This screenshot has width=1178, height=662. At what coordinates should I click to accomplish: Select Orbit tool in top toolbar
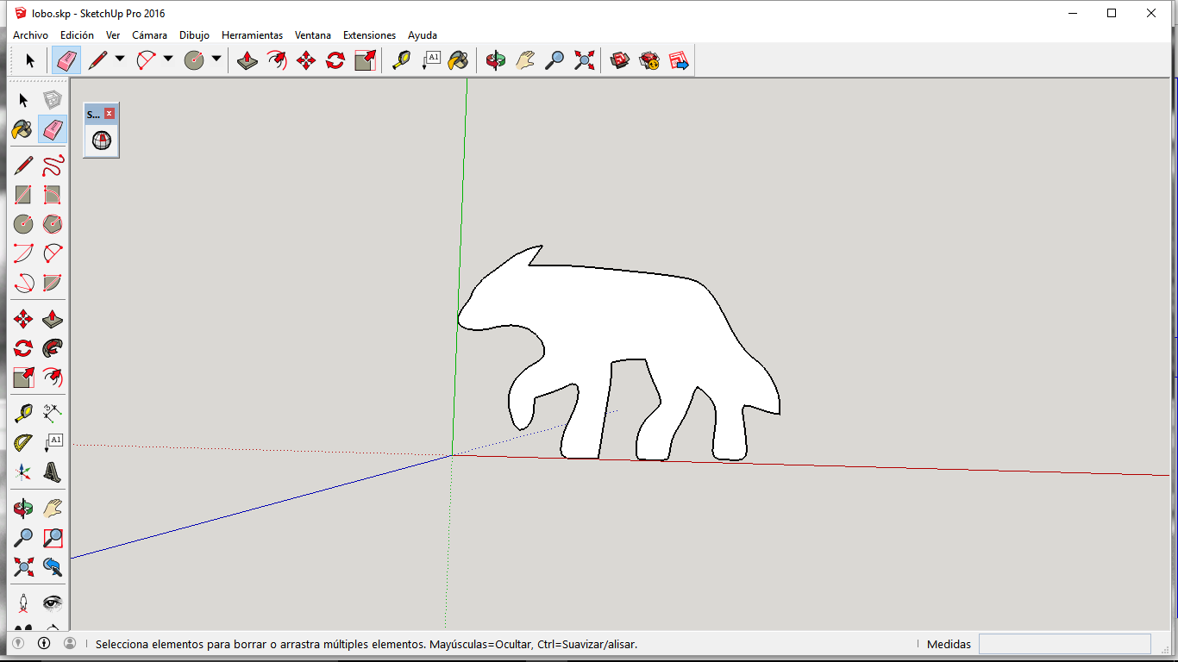click(496, 60)
